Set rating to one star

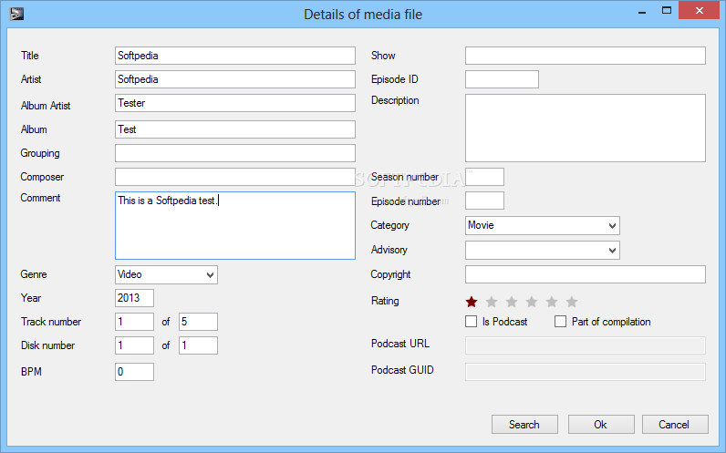[x=472, y=302]
